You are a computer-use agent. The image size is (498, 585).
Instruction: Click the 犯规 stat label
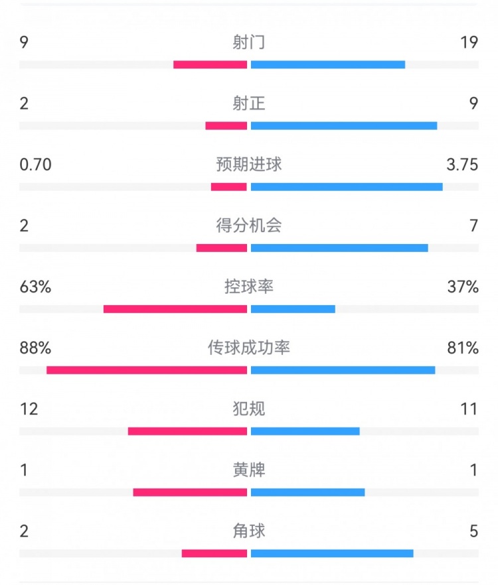click(x=249, y=409)
